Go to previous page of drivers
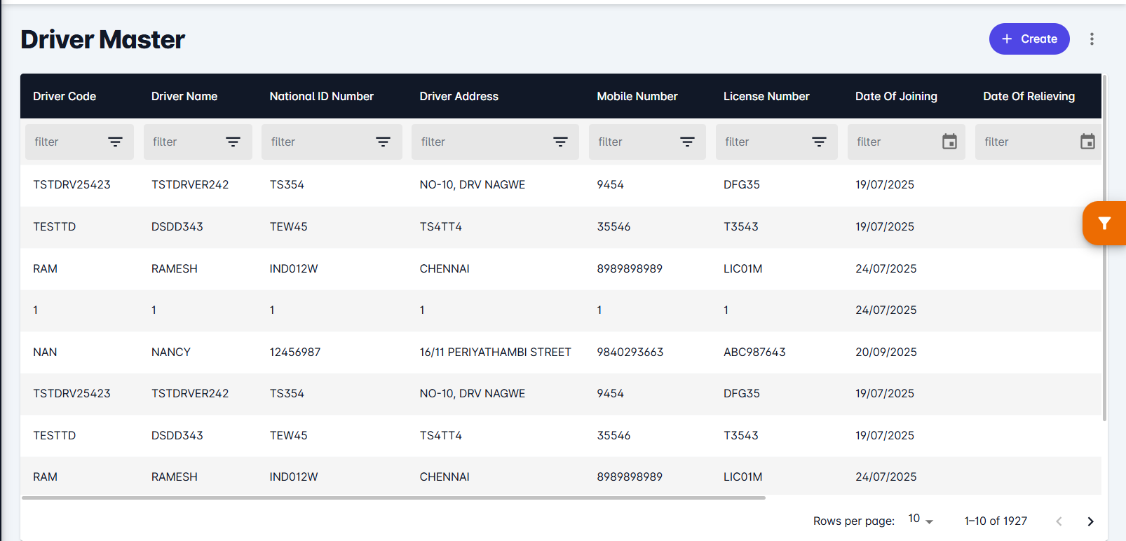 pyautogui.click(x=1059, y=521)
